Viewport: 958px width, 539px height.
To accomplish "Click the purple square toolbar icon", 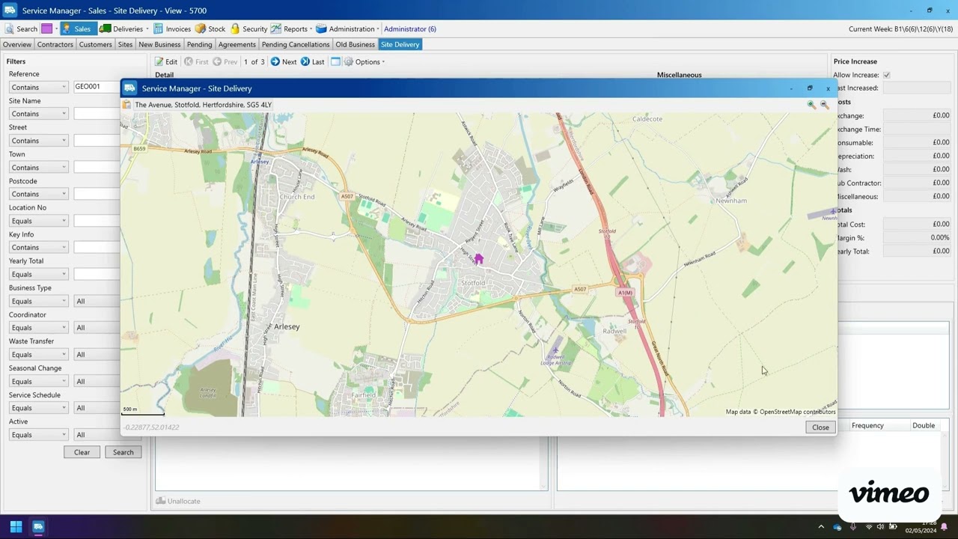I will 46,28.
